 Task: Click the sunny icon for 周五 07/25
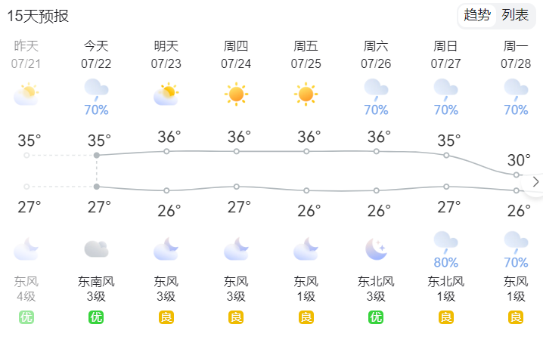[306, 94]
